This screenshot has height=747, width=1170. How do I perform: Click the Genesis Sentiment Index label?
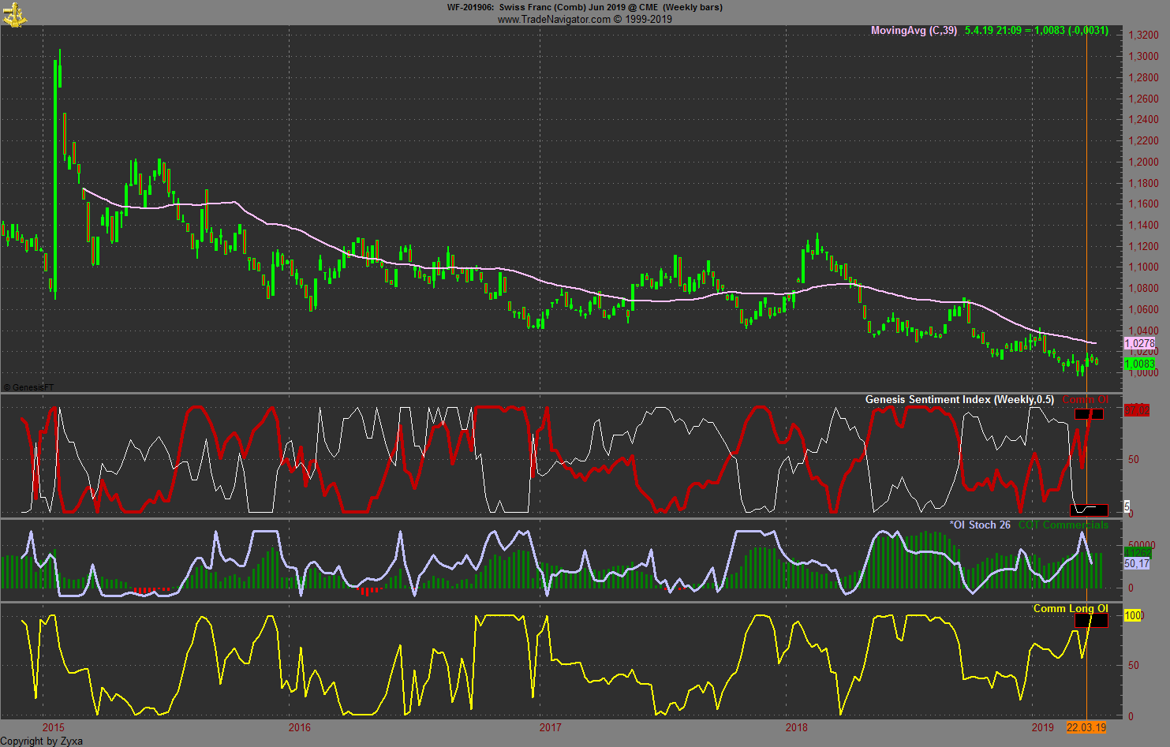point(959,400)
